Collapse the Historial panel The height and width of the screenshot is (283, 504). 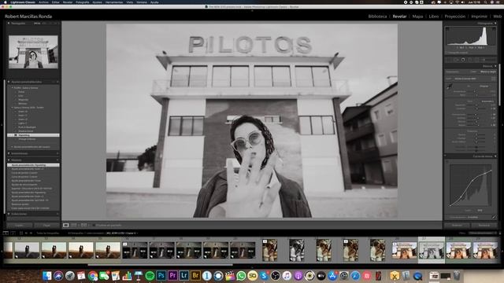[9, 160]
